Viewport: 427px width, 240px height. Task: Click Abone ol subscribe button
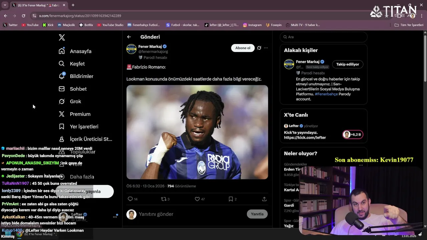click(243, 48)
